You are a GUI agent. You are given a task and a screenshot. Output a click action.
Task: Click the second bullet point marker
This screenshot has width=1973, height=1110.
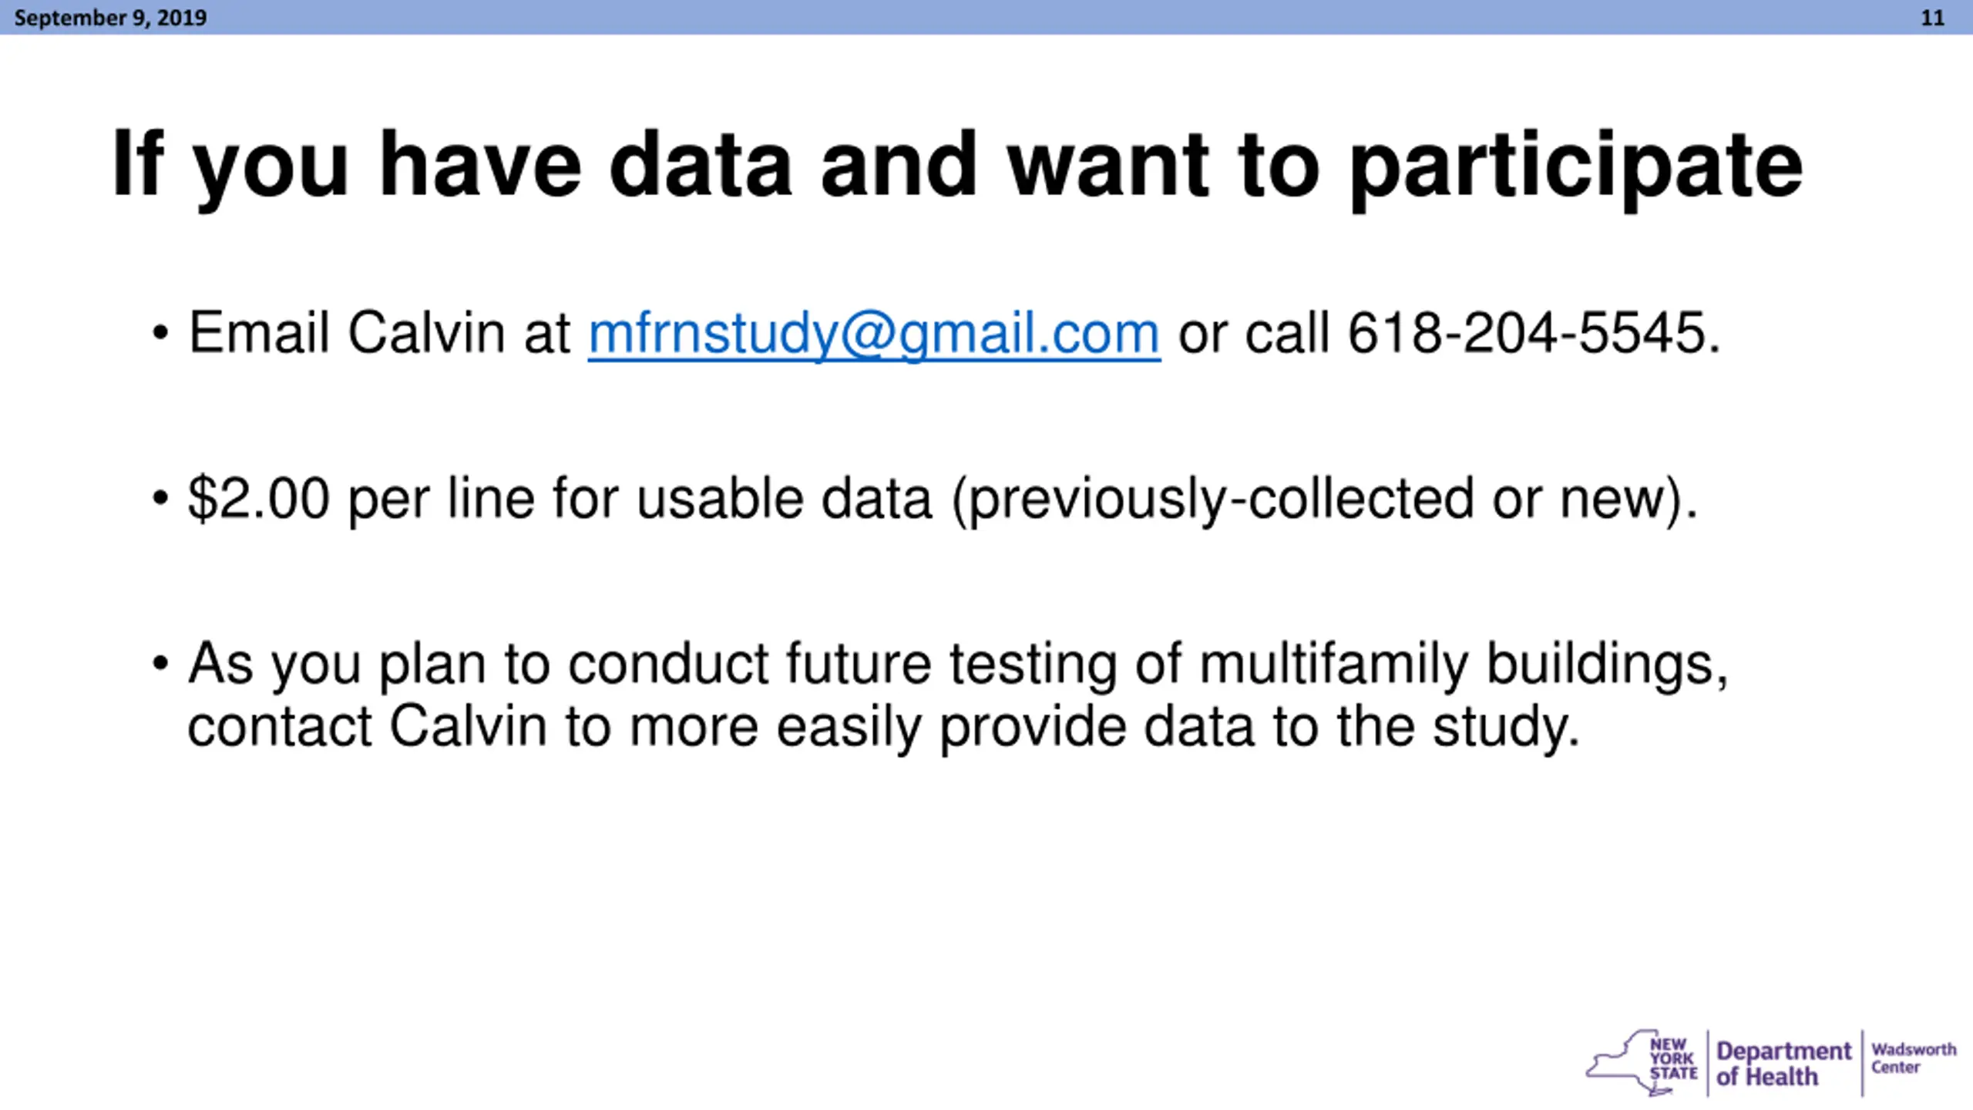[x=160, y=498]
